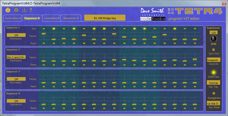Image resolution: width=228 pixels, height=116 pixels.
Task: Toggle Reset on Sequencer 4 step 16
Action: 195,108
